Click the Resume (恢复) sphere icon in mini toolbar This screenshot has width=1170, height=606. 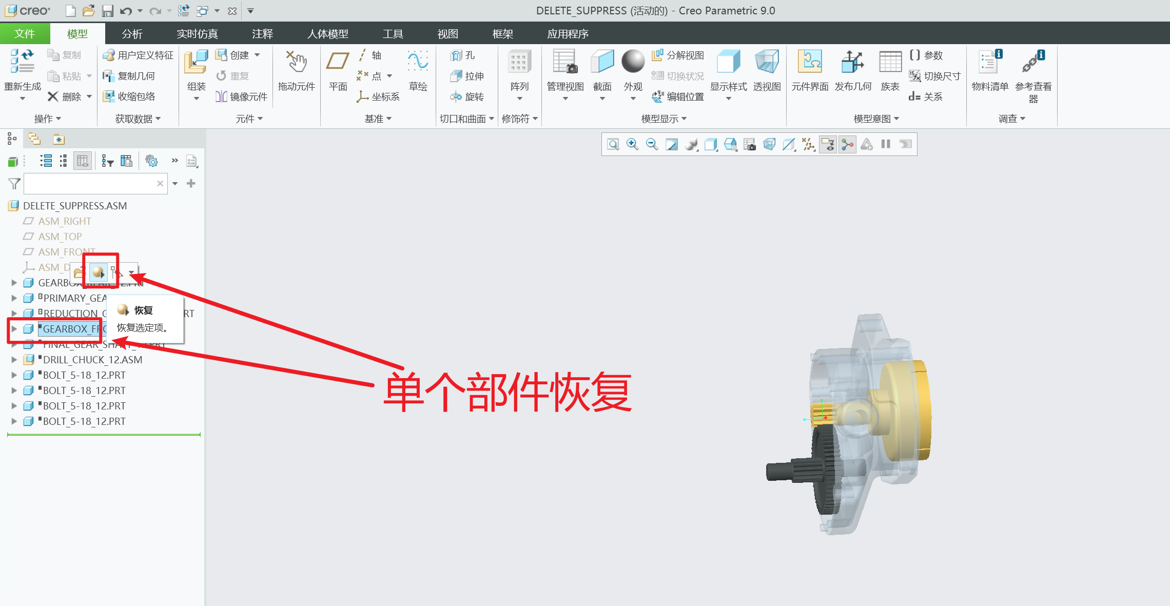[98, 272]
